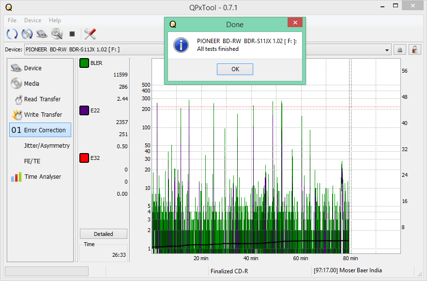Open the Help menu
The height and width of the screenshot is (281, 427).
coord(55,20)
